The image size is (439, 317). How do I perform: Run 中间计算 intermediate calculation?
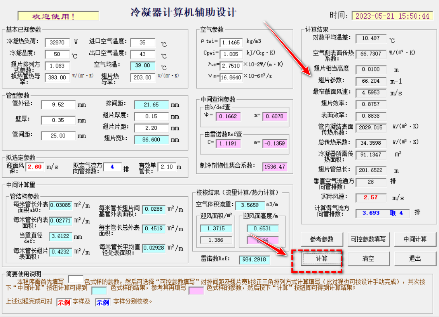pyautogui.click(x=415, y=239)
